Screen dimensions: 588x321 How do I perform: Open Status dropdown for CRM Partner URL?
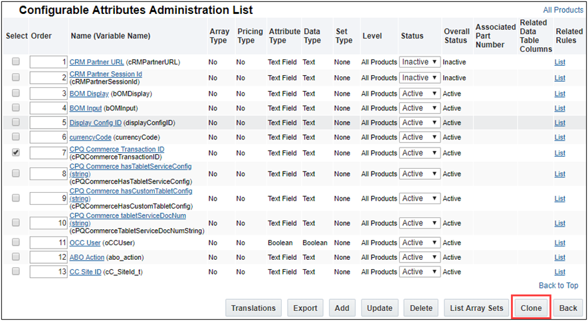tap(419, 62)
